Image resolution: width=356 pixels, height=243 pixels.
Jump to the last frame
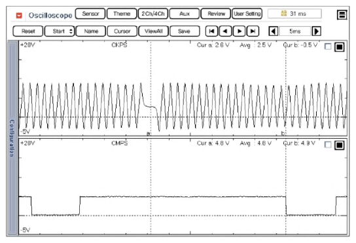pos(253,31)
